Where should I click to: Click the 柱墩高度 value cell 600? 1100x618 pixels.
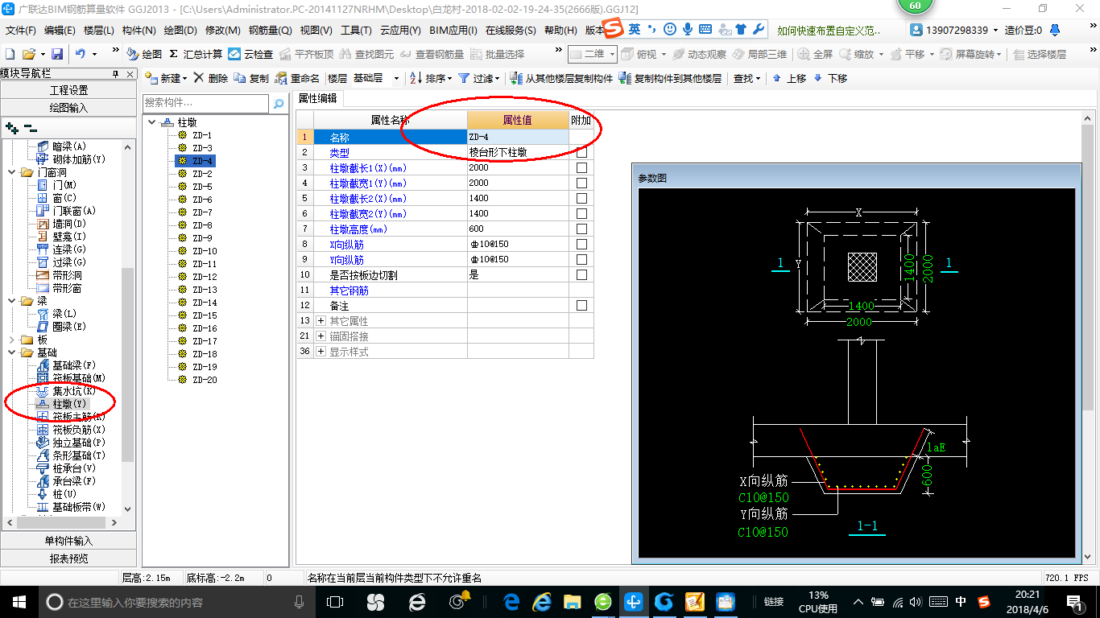(518, 229)
